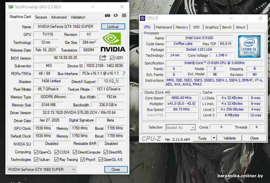Viewport: 270px width, 183px height.
Task: Toggle the DirectML checkbox
Action: 106,152
